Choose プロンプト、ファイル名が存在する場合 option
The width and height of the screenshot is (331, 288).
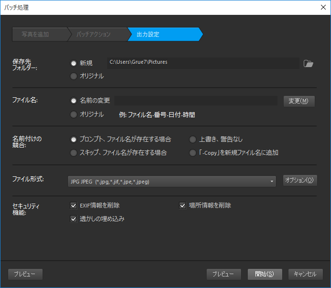pos(74,139)
